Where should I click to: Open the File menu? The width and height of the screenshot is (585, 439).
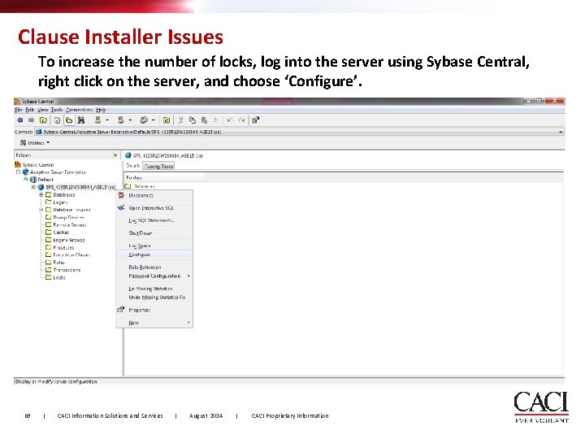pos(18,110)
